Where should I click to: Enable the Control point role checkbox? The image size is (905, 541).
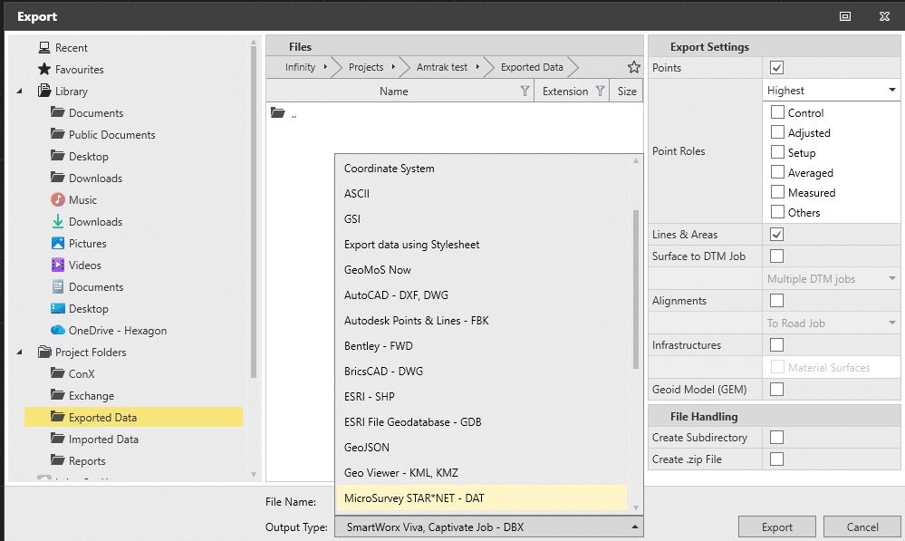(777, 113)
